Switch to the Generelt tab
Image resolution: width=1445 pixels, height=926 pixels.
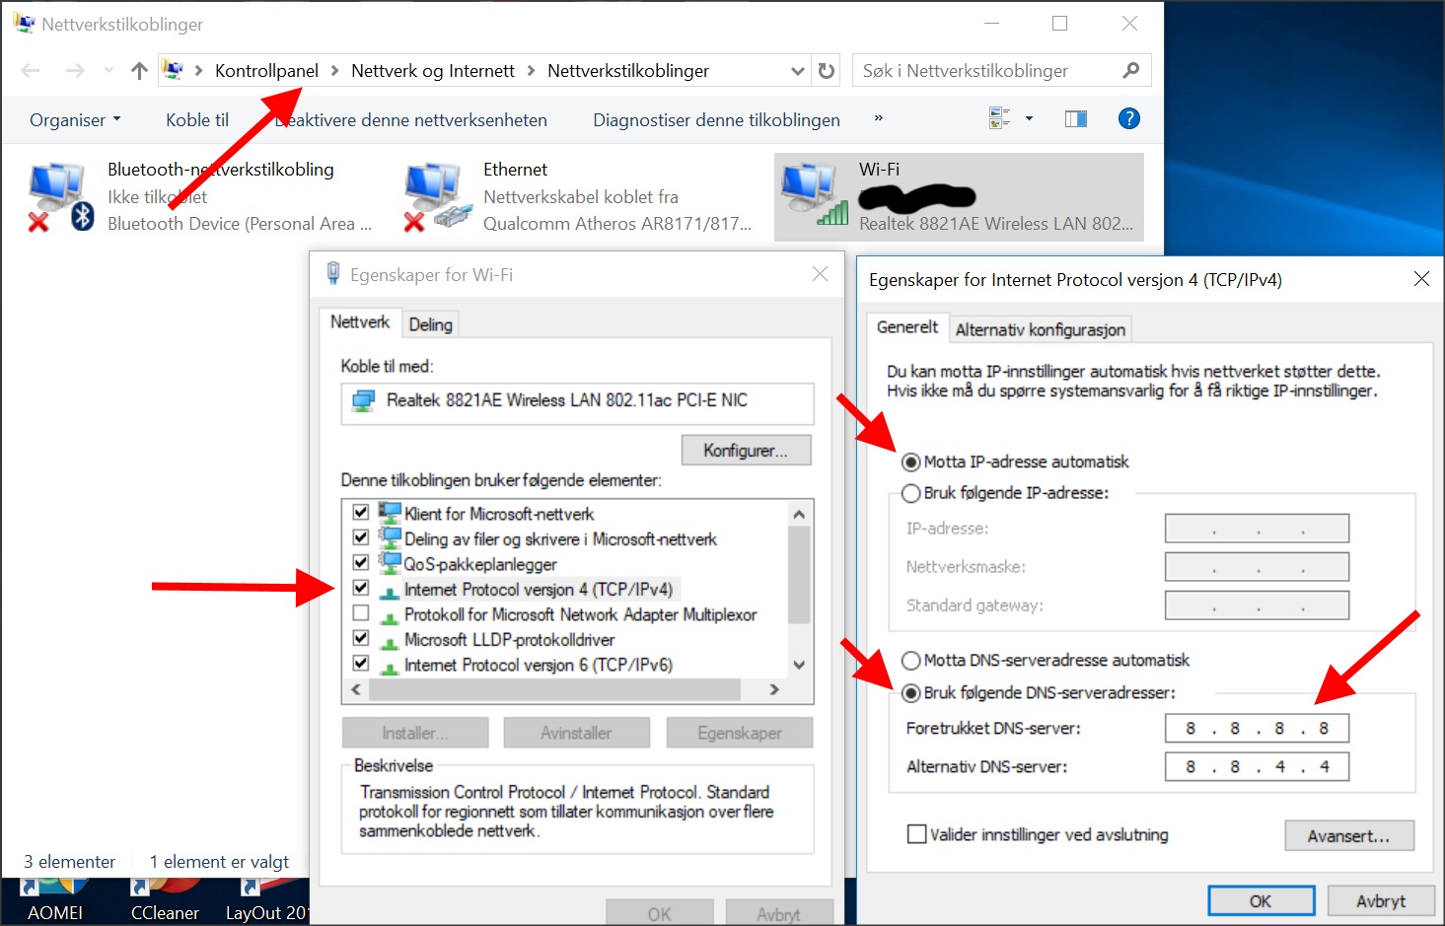tap(907, 326)
